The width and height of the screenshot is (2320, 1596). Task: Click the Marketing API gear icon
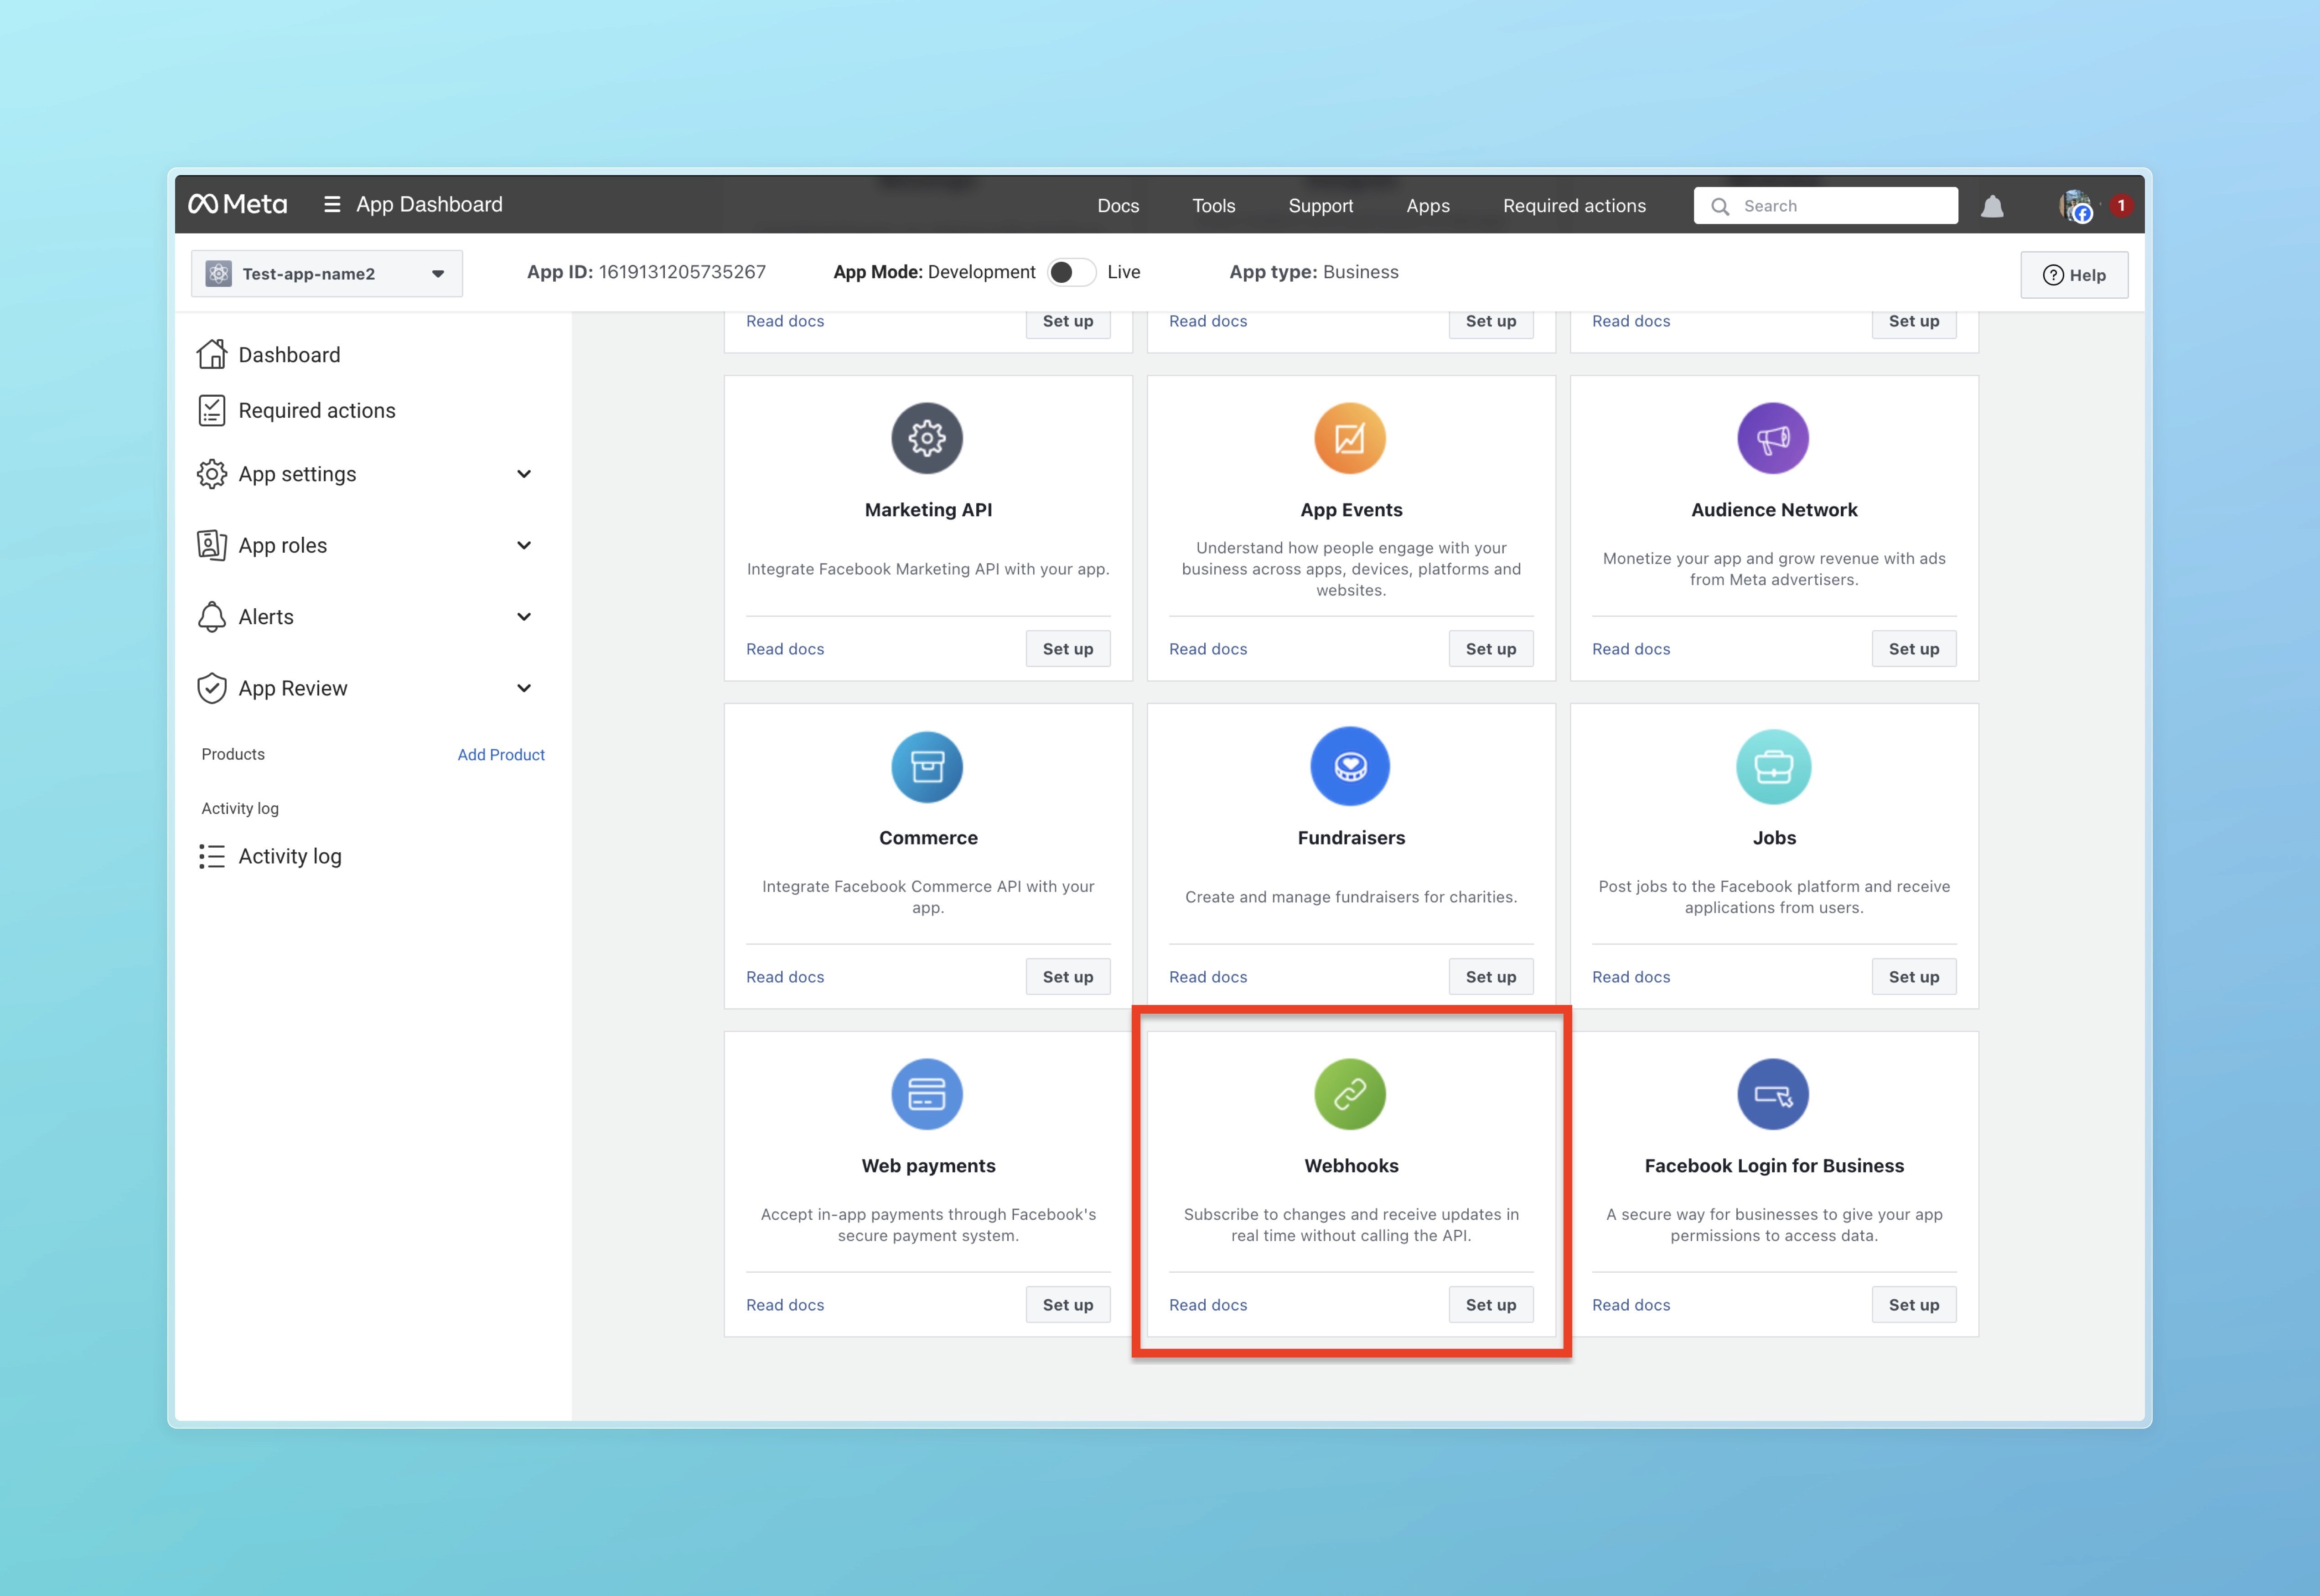(x=927, y=438)
